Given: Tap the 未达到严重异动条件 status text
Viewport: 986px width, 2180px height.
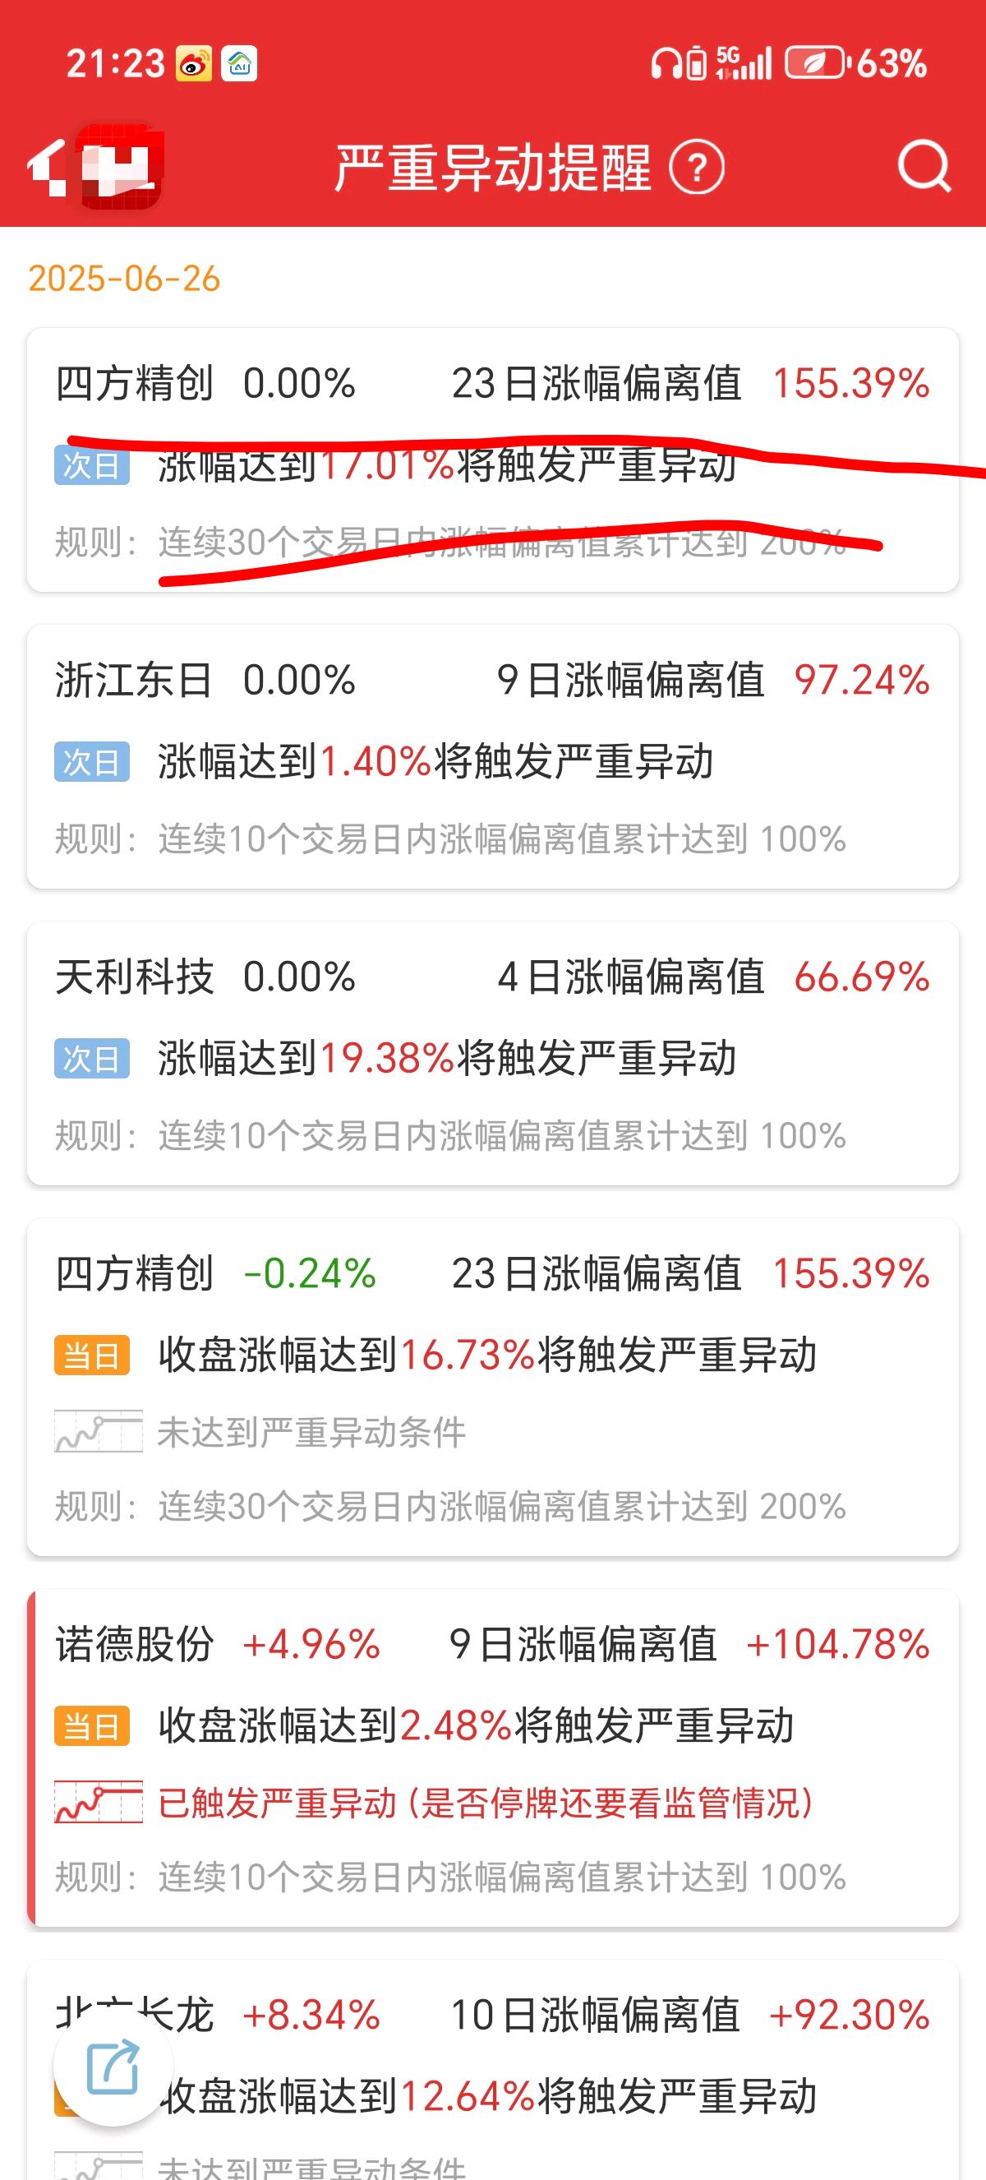Looking at the screenshot, I should pos(312,1432).
